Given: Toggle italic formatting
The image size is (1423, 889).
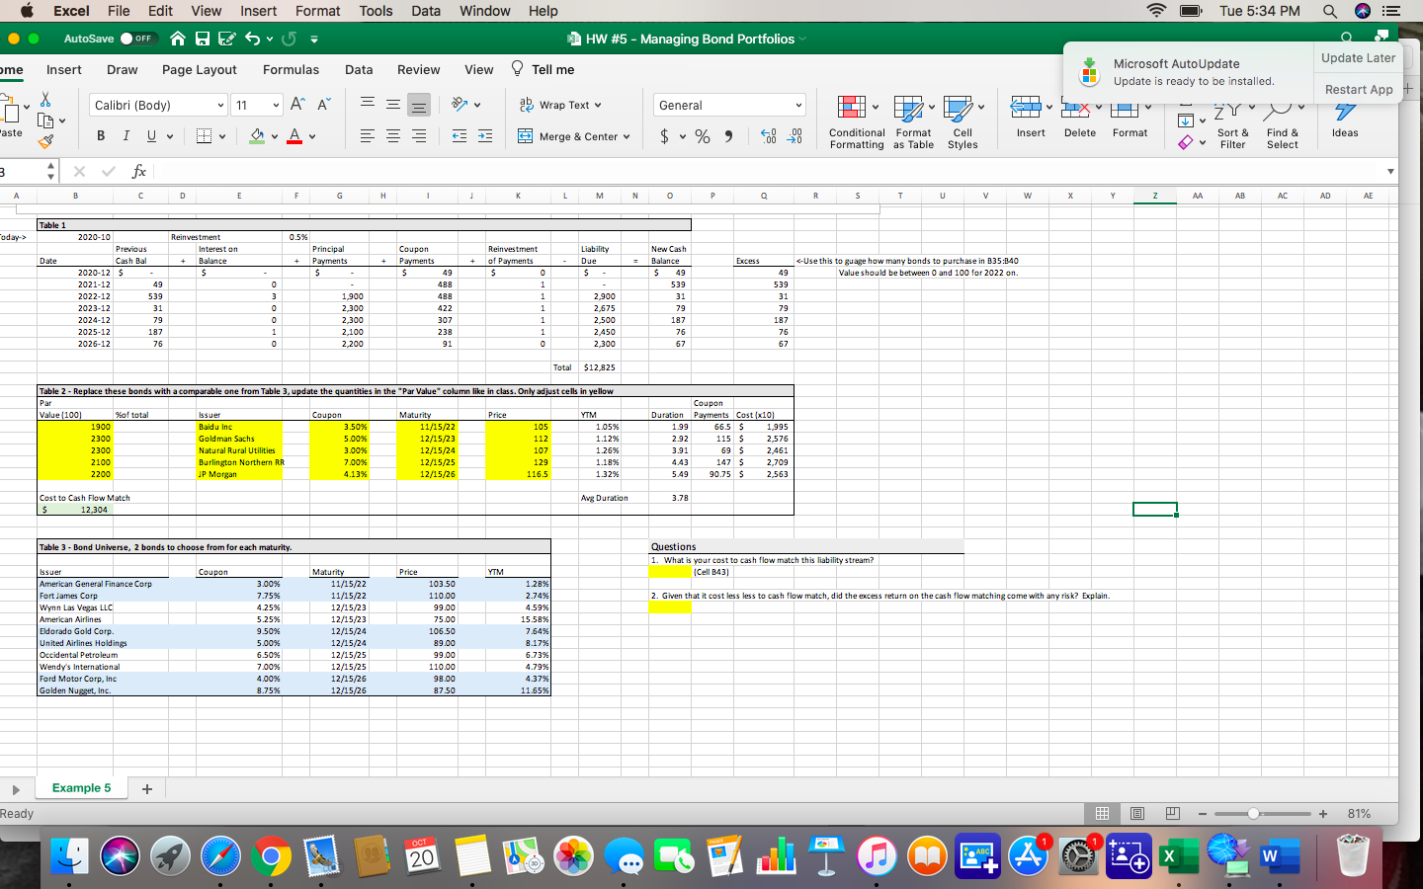Looking at the screenshot, I should point(126,135).
